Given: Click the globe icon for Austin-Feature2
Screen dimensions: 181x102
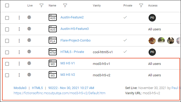Looking at the screenshot, I should click(x=29, y=17).
